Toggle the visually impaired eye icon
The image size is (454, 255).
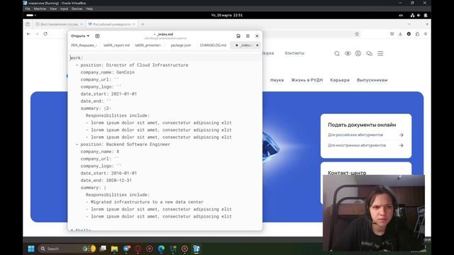coord(348,54)
